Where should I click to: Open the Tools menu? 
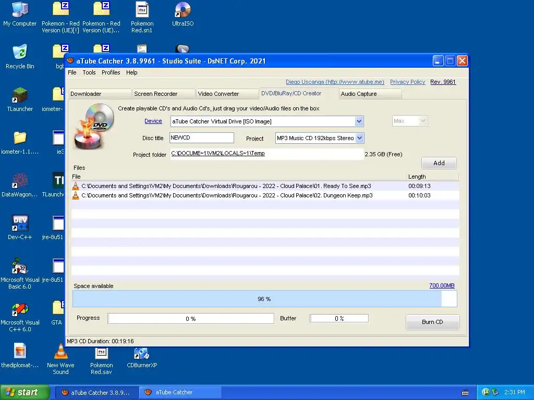coord(89,72)
